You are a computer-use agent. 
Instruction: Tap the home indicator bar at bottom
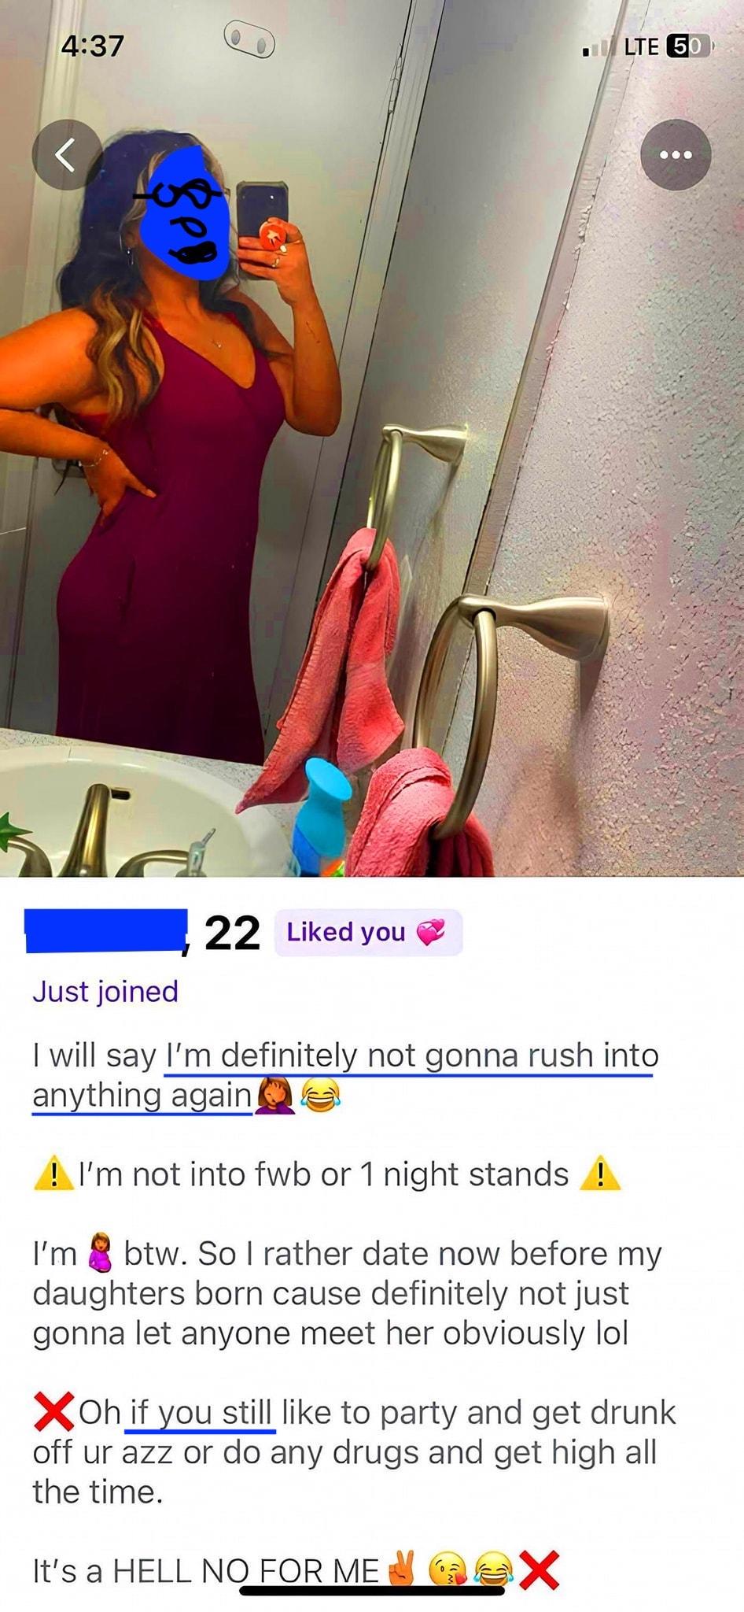pyautogui.click(x=371, y=1592)
